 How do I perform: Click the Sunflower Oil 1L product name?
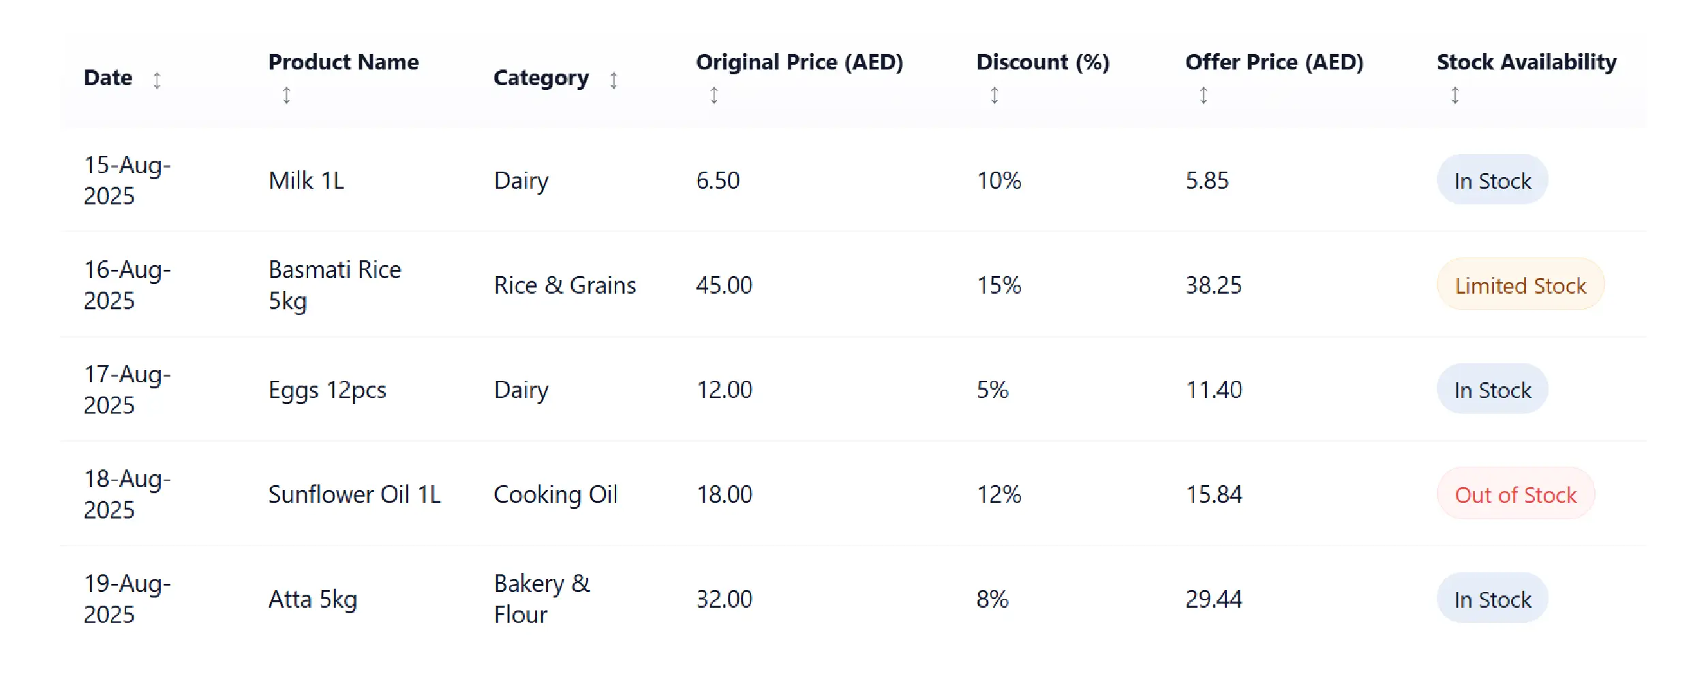[354, 495]
